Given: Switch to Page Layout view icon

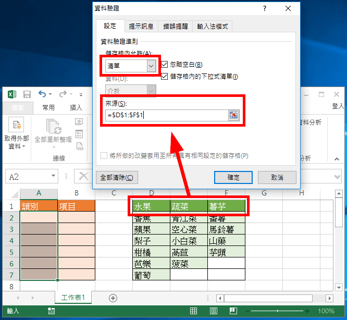Looking at the screenshot, I should tap(215, 311).
